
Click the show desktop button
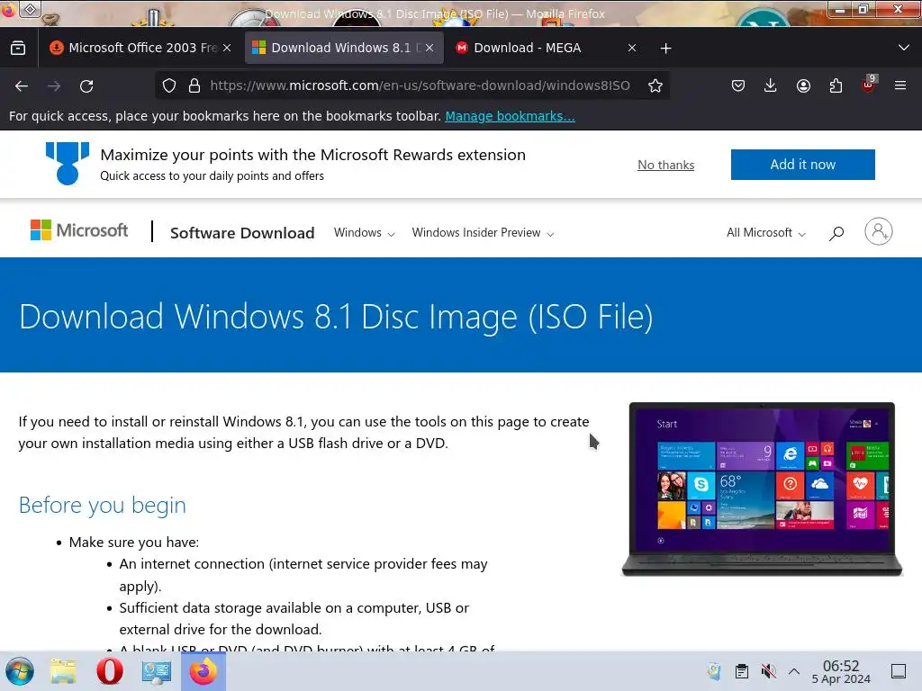pyautogui.click(x=899, y=671)
